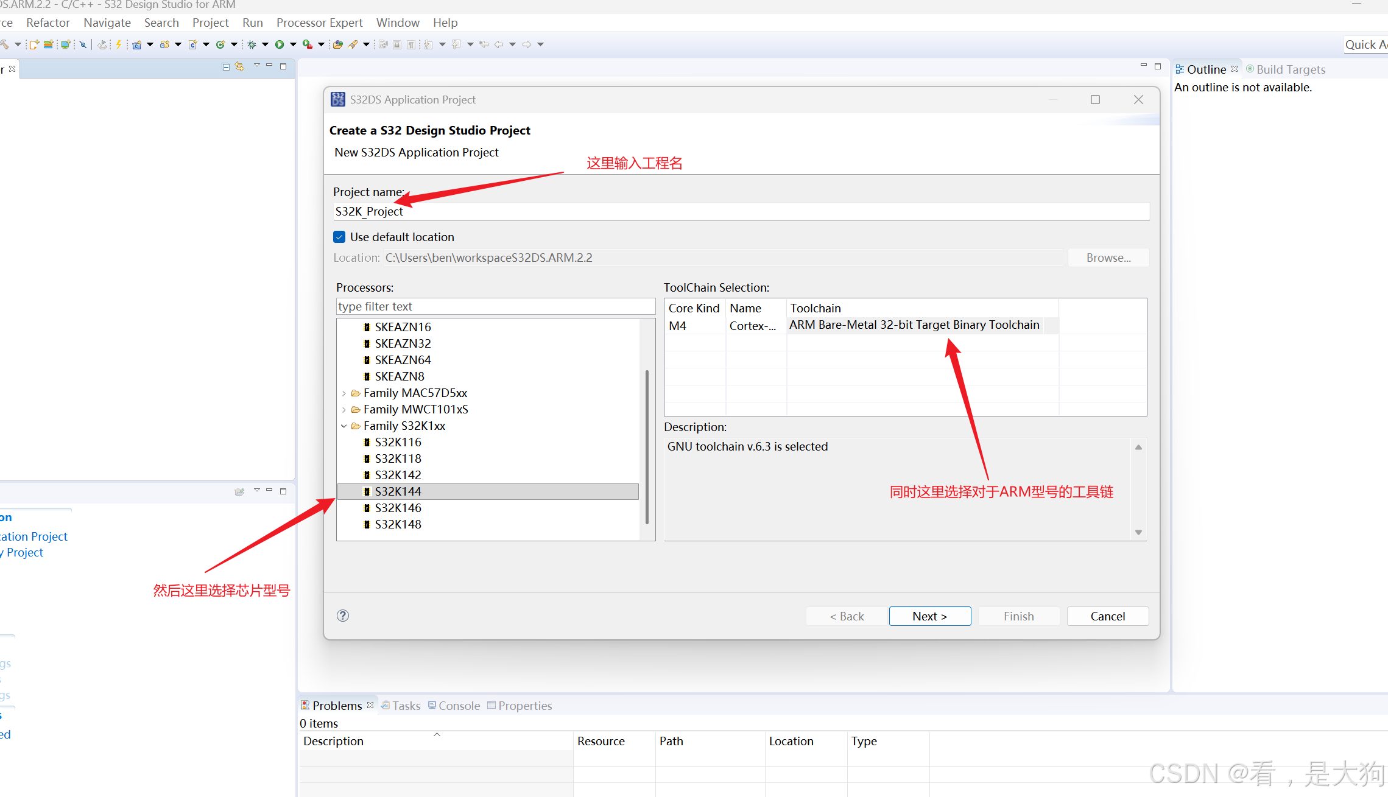The height and width of the screenshot is (797, 1388).
Task: Click the Collapse All icon in explorer
Action: 226,66
